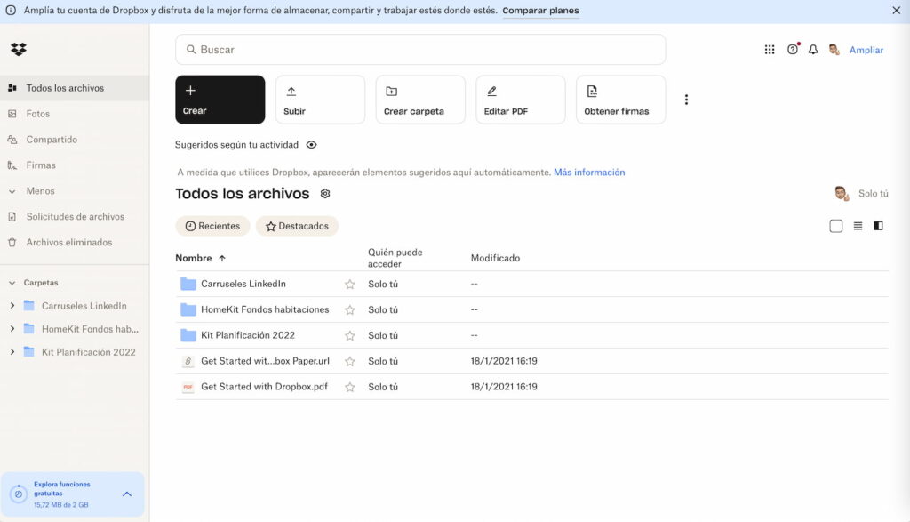910x522 pixels.
Task: Click the sort arrow next to Nombre
Action: pos(222,259)
